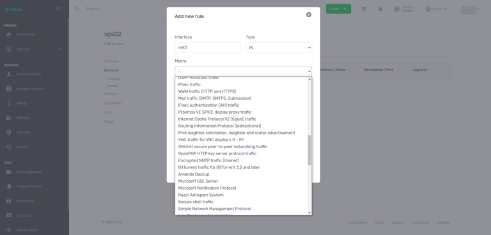
Task: Click the macro list scrollbar thumb
Action: (x=309, y=150)
